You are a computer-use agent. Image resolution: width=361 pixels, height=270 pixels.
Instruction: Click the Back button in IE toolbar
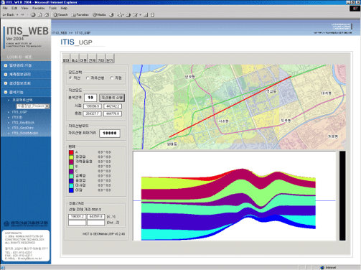pyautogui.click(x=9, y=15)
